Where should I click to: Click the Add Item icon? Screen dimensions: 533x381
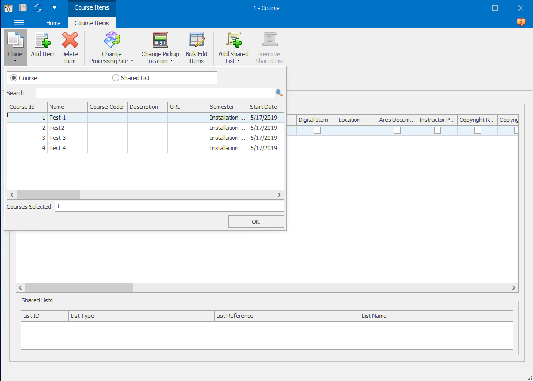[42, 45]
